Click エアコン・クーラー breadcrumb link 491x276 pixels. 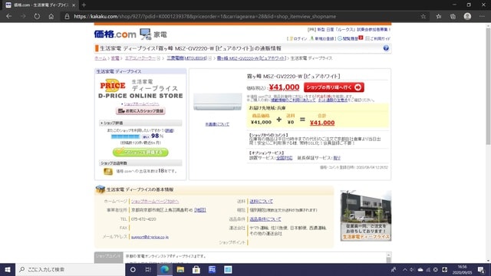point(140,58)
